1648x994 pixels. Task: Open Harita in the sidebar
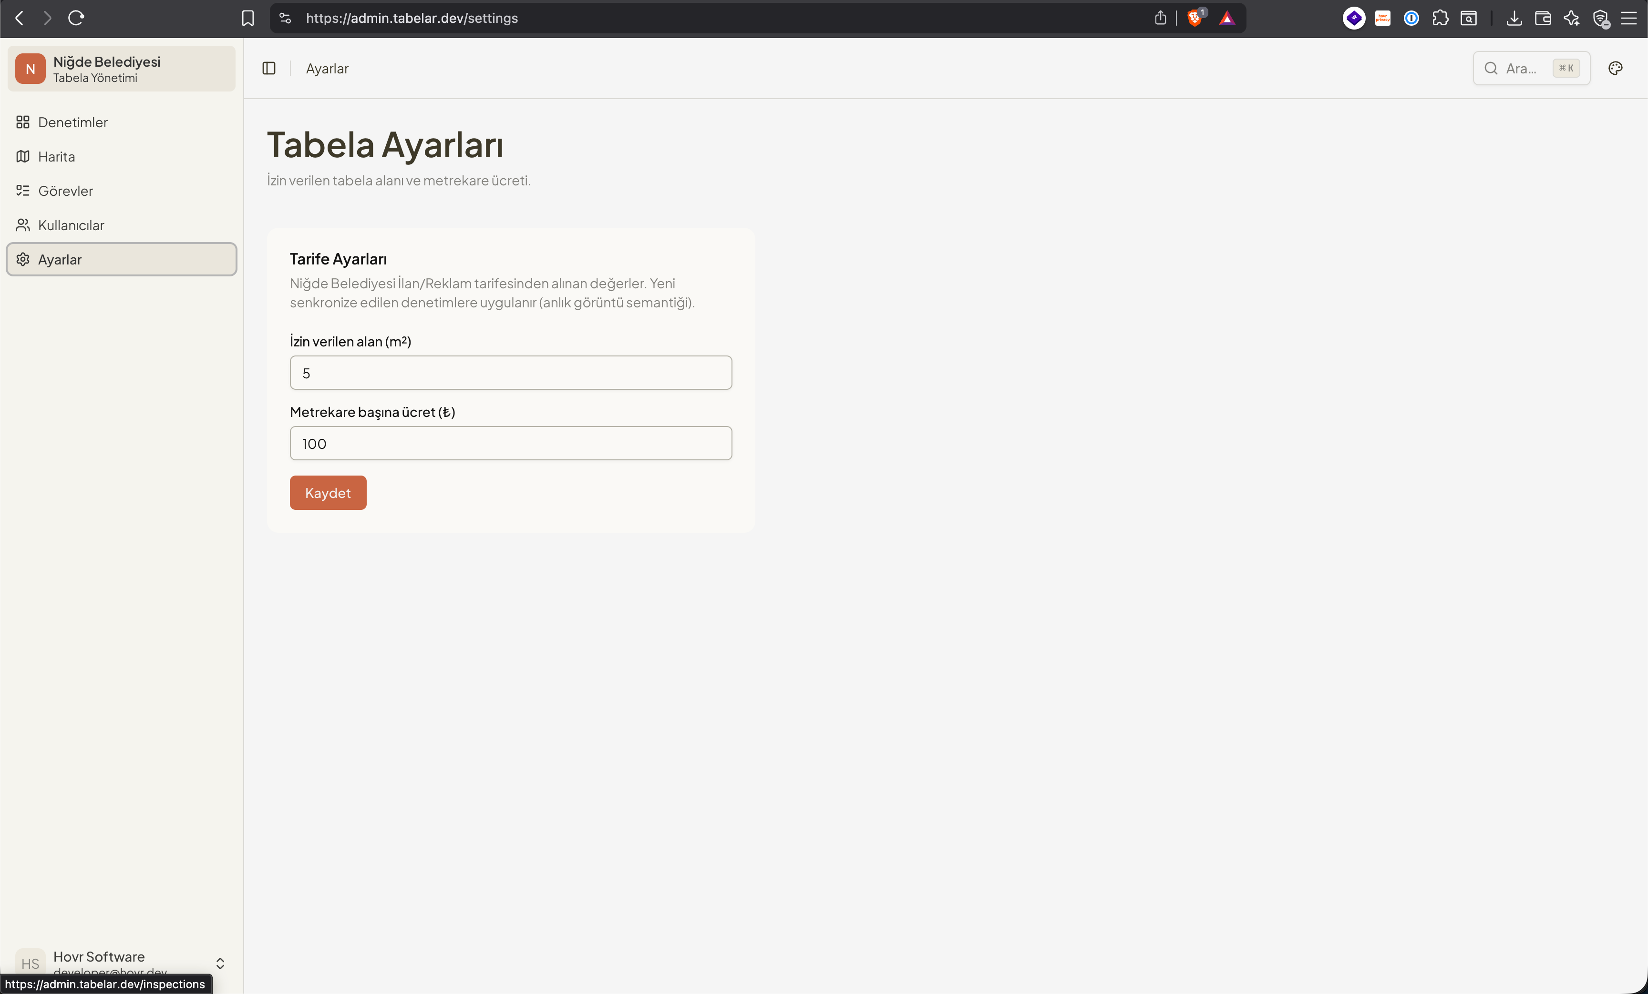(121, 156)
